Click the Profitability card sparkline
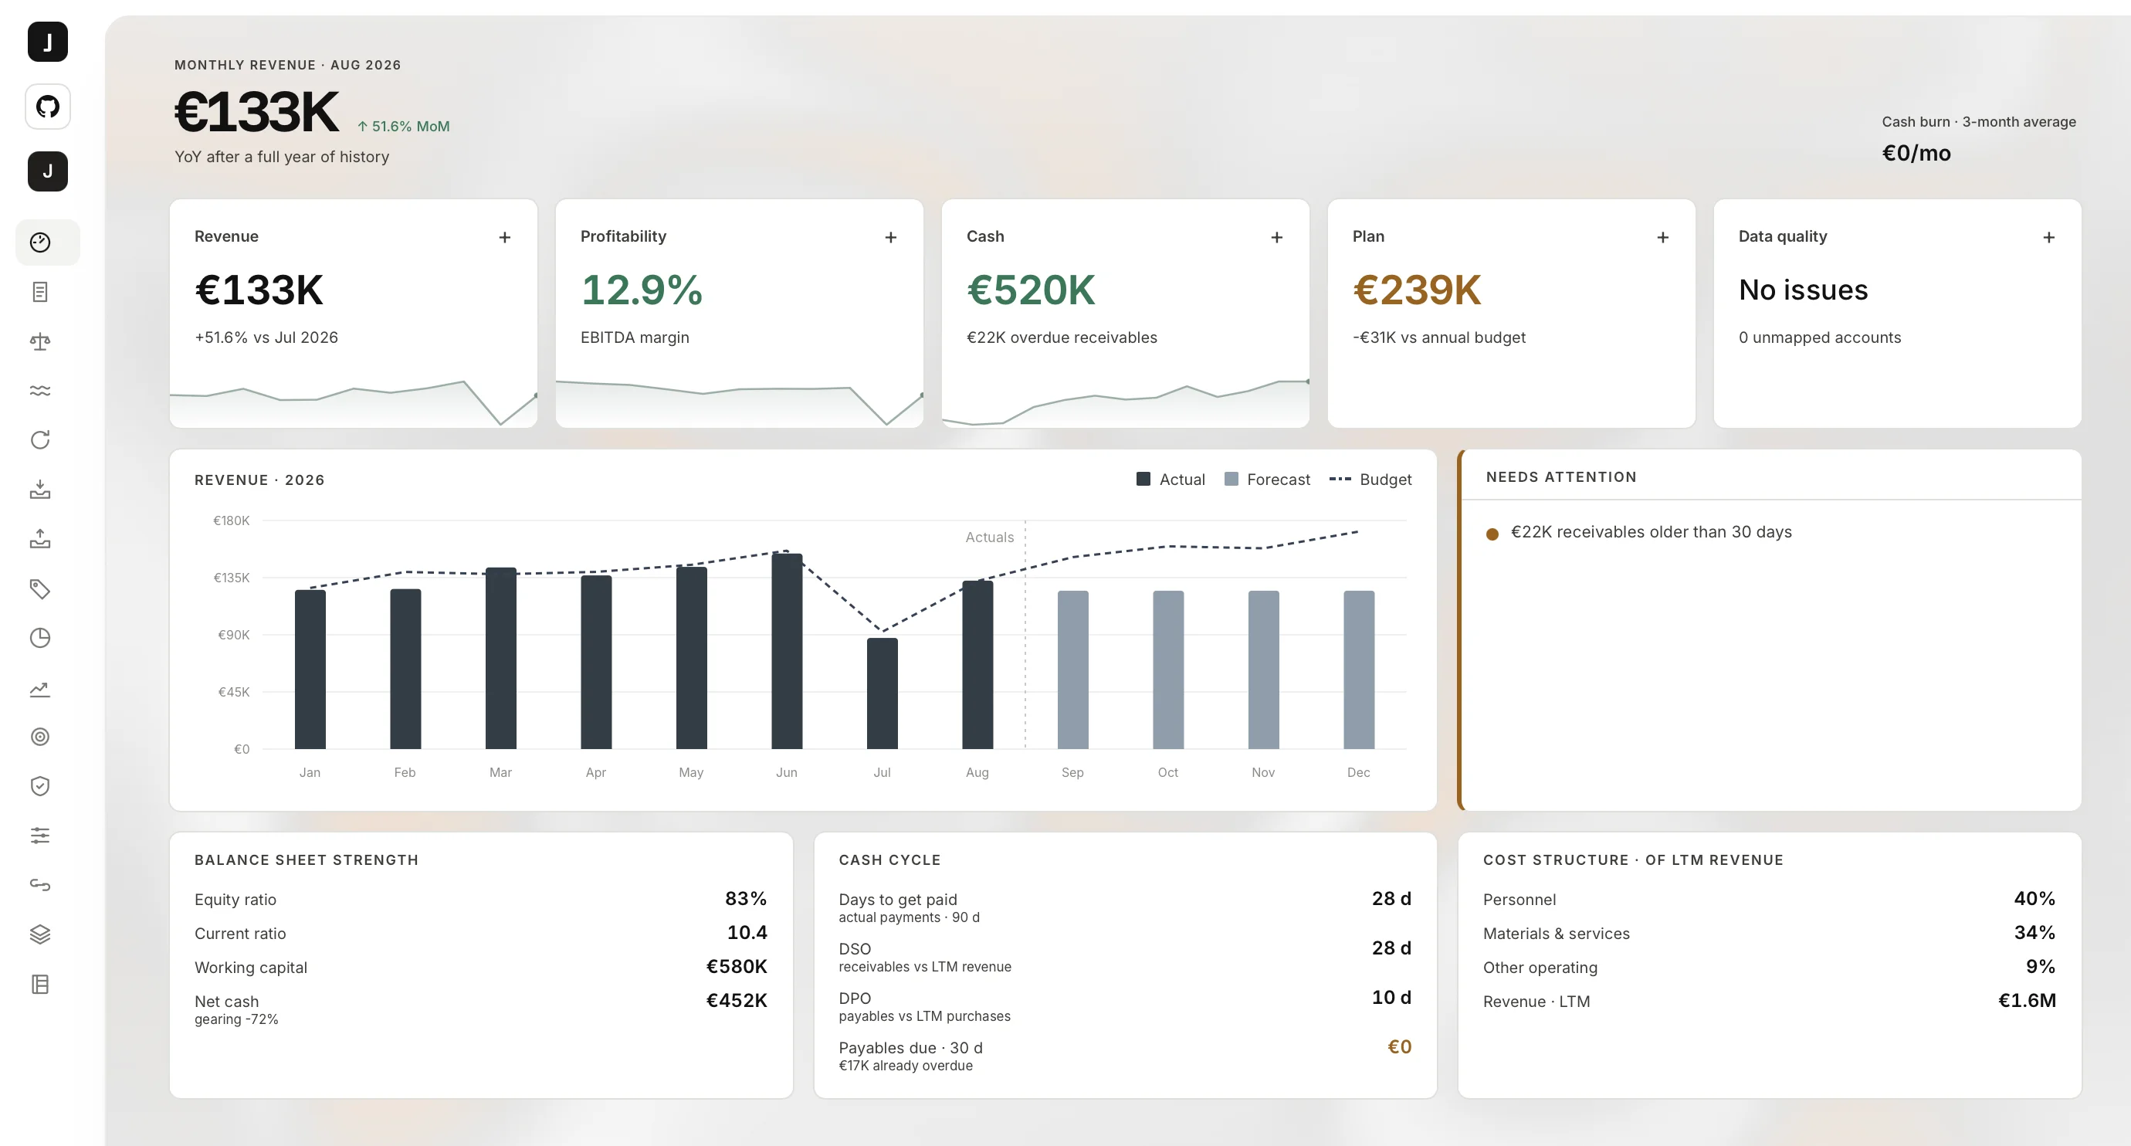Image resolution: width=2131 pixels, height=1146 pixels. tap(740, 402)
